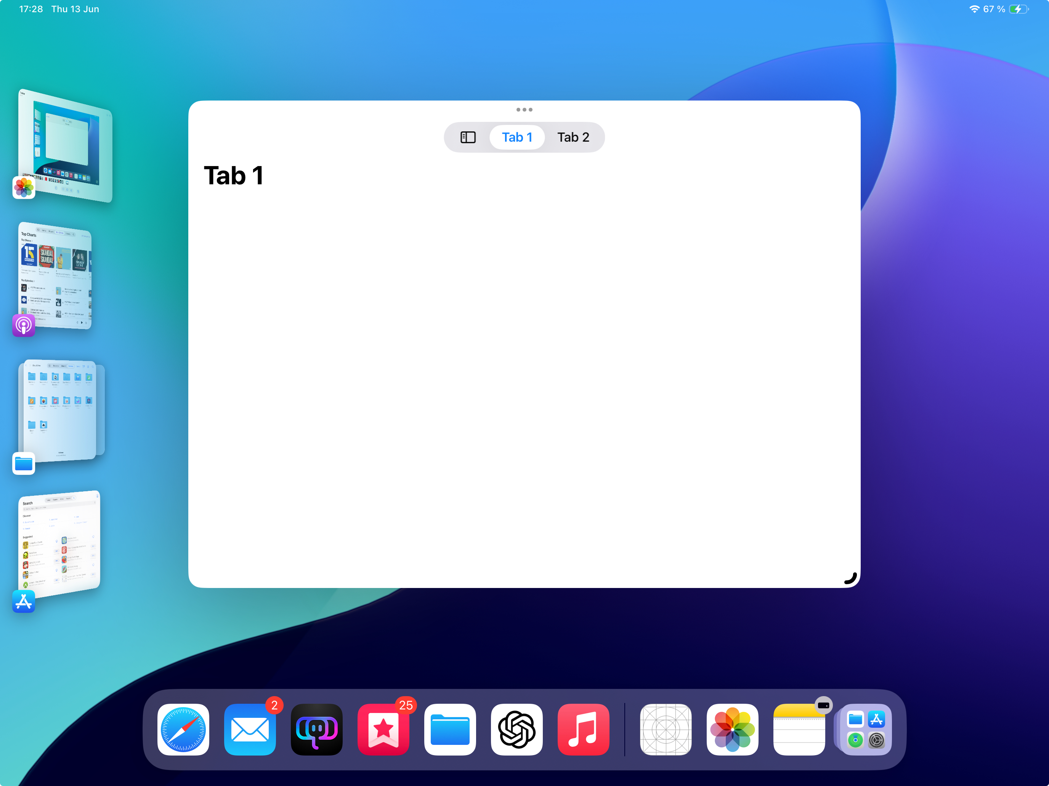
Task: Open the three-dot multitasking menu
Action: (524, 109)
